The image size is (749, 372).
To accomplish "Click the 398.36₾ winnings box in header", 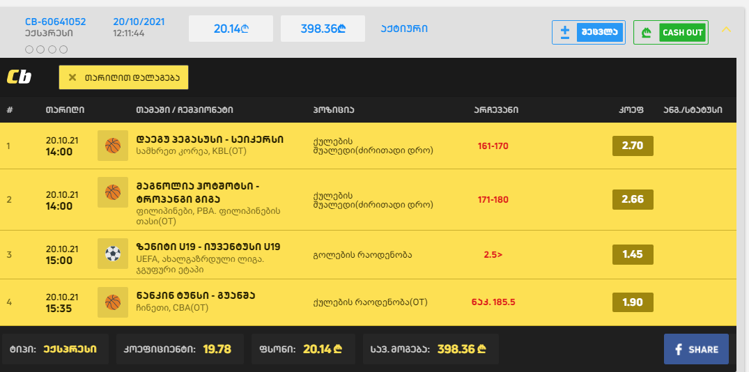I will point(323,29).
